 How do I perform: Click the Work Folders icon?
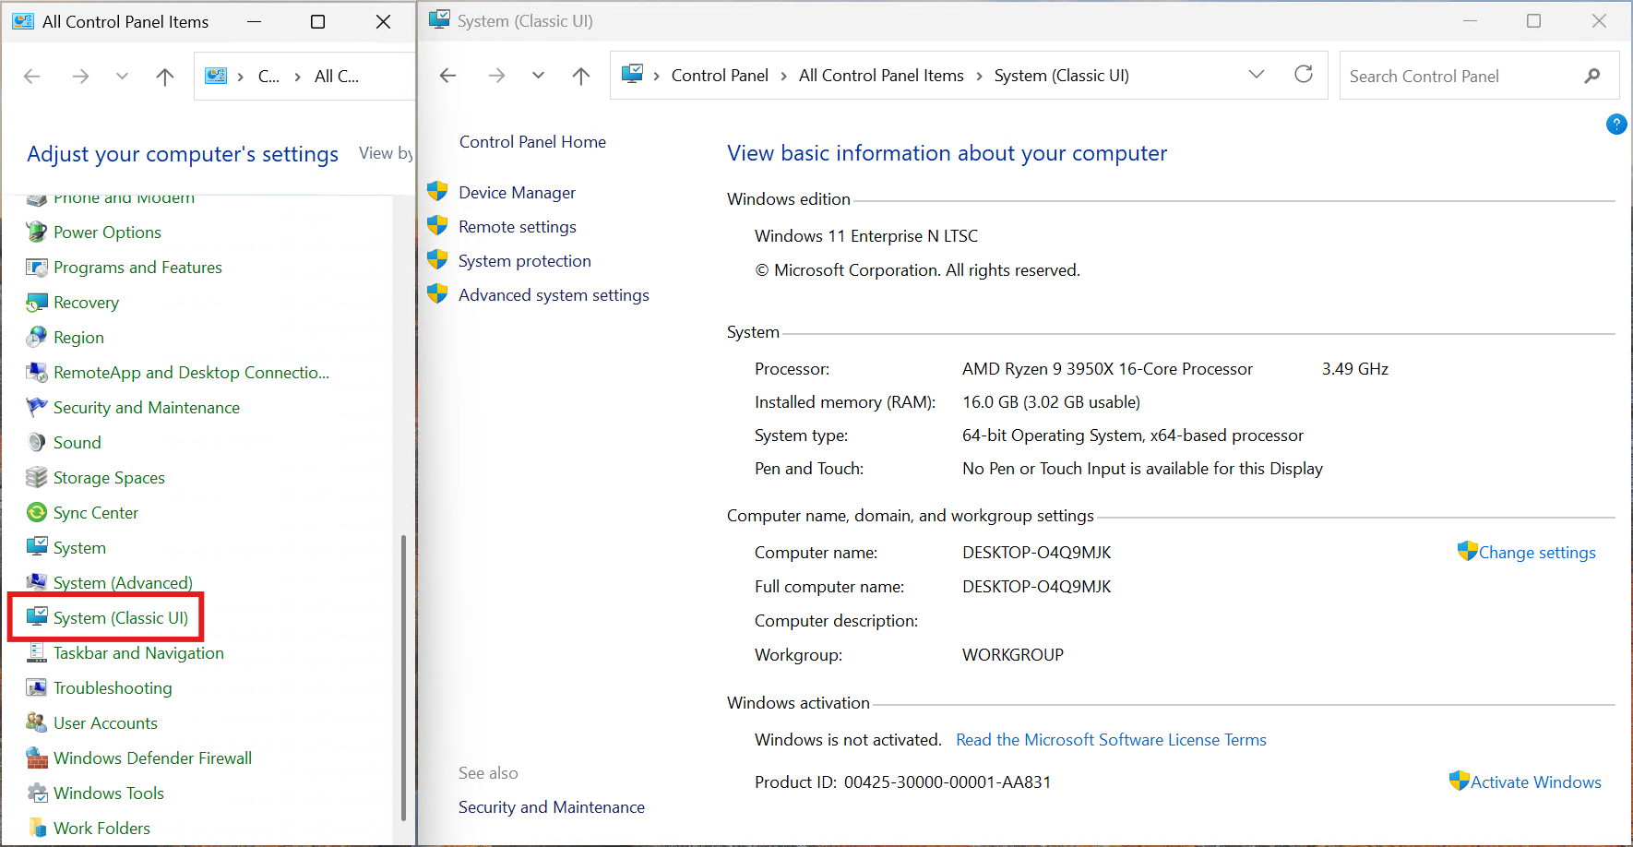pos(37,829)
